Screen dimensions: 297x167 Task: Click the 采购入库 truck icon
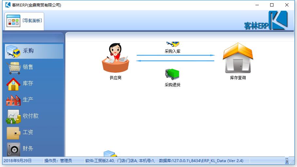173,44
